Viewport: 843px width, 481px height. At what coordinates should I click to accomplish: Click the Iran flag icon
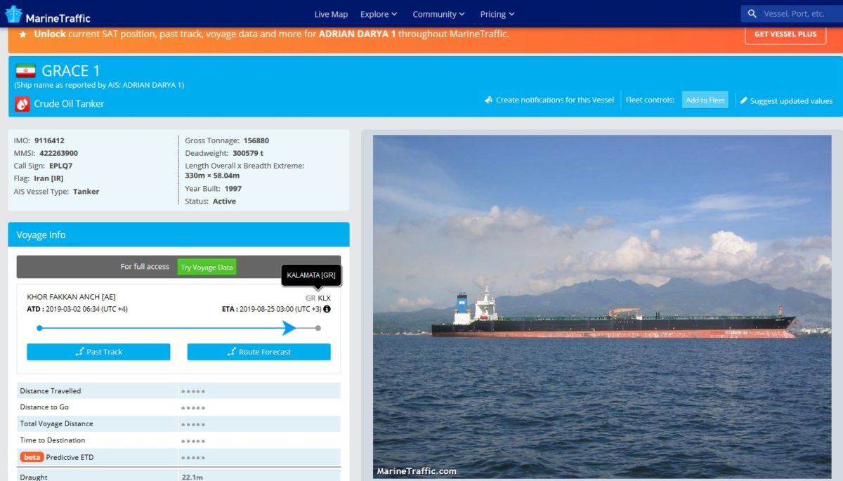pyautogui.click(x=25, y=71)
